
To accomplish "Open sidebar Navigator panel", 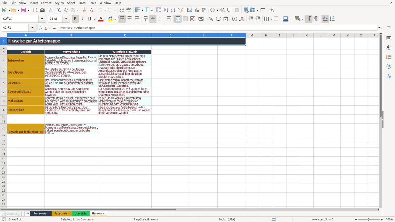I will click(x=389, y=66).
